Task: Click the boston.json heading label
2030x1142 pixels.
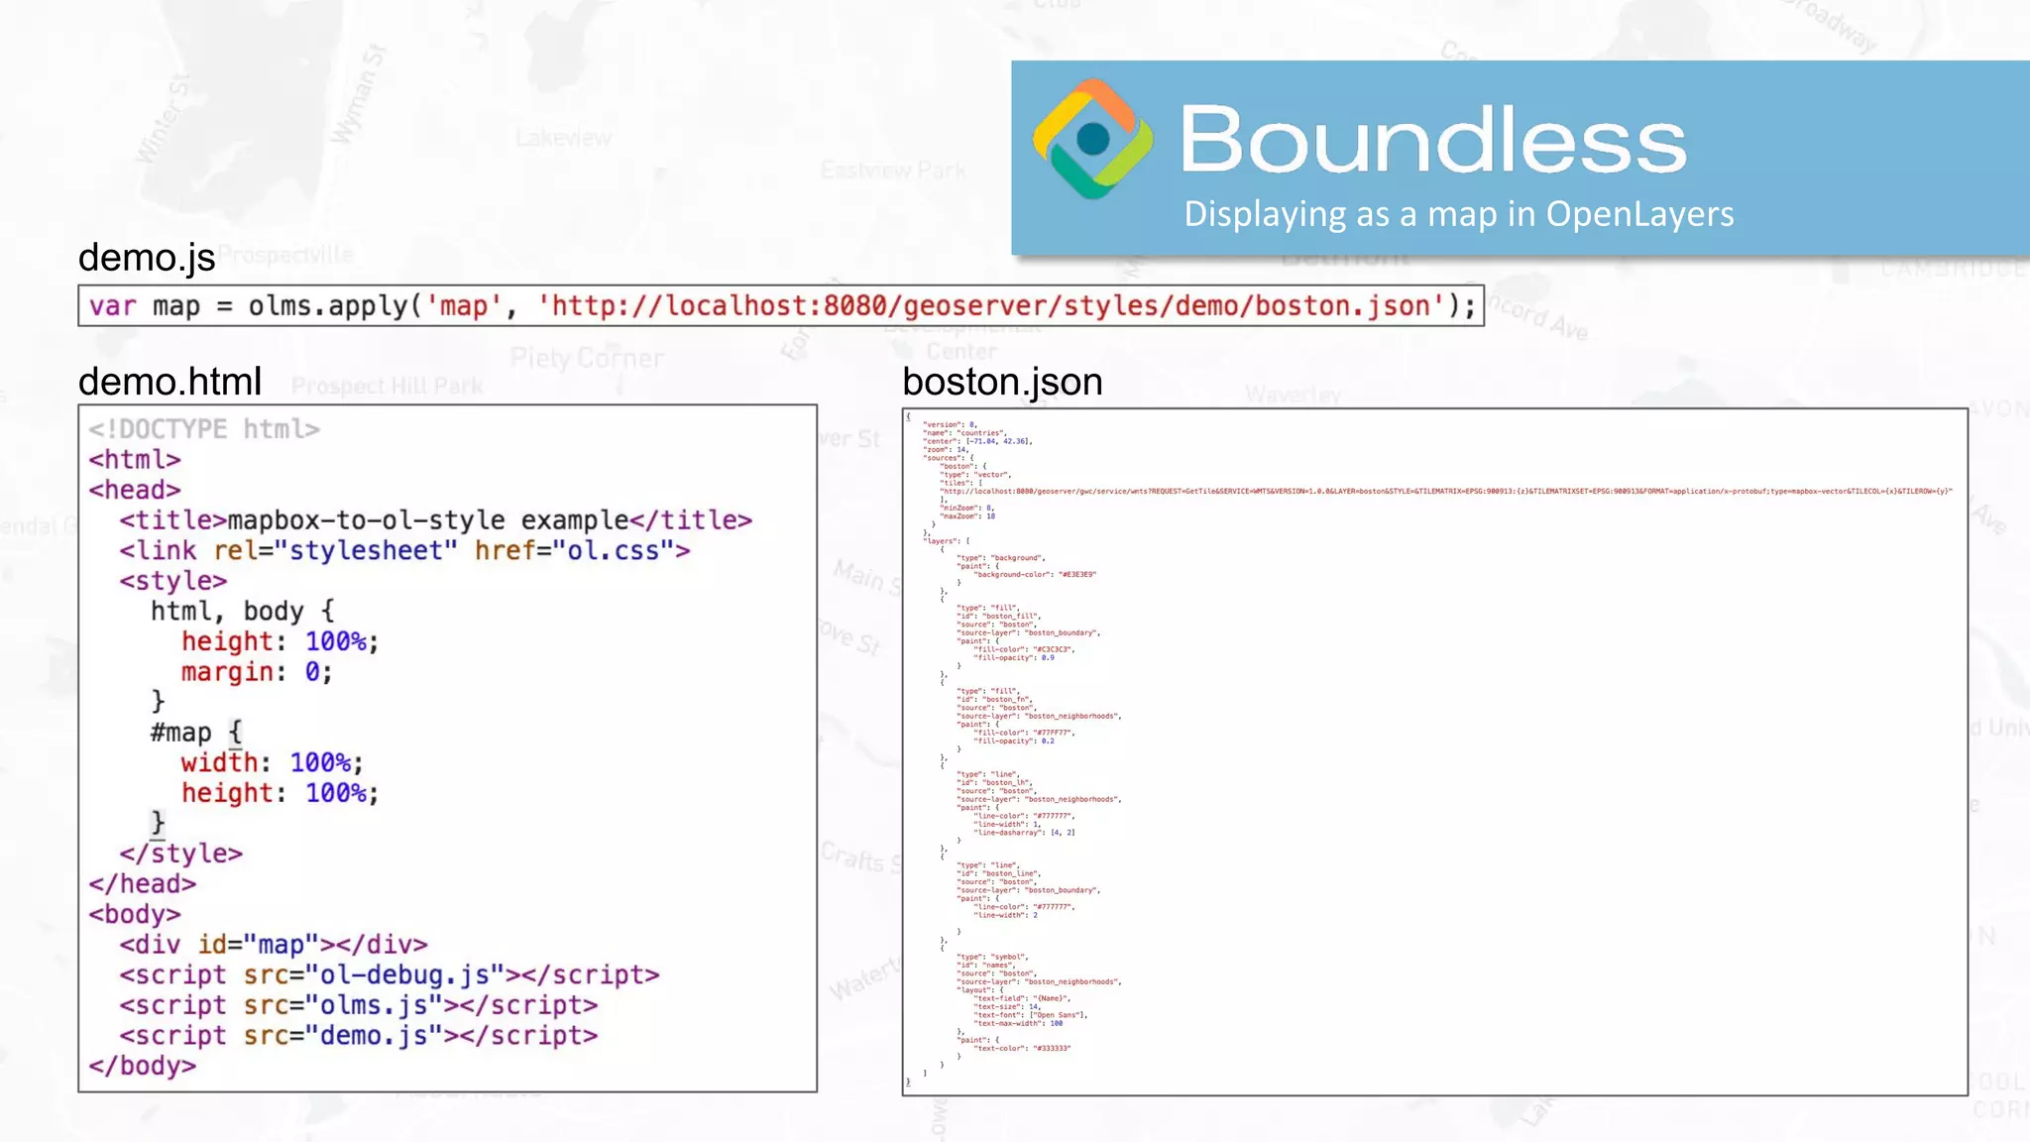Action: (x=1002, y=382)
